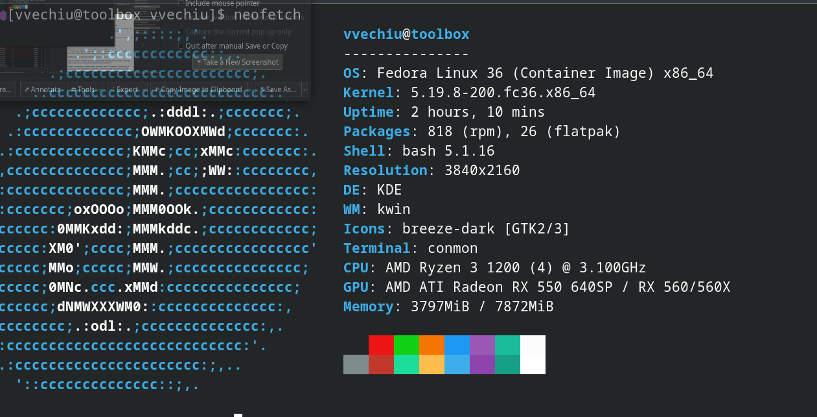
Task: Select the orange color block
Action: coord(432,345)
